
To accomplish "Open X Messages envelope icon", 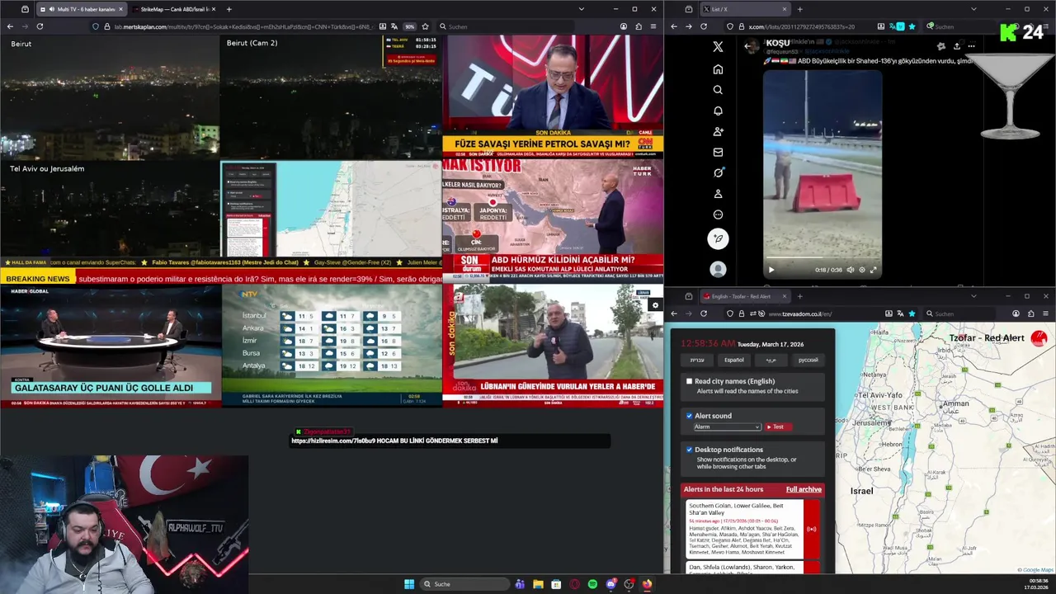I will [x=718, y=152].
